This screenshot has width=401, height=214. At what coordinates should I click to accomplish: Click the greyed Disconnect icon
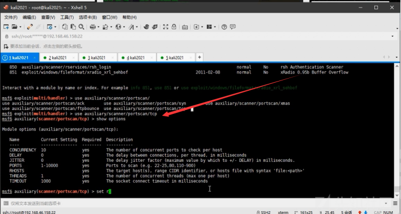[x=38, y=27]
